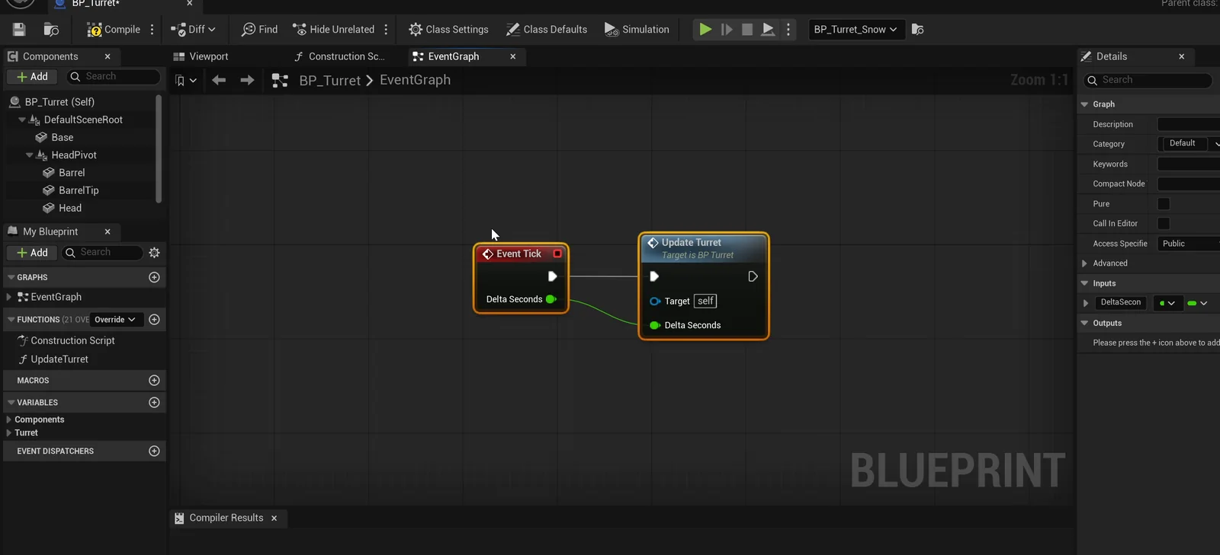Open the Compiler Results tab

226,518
